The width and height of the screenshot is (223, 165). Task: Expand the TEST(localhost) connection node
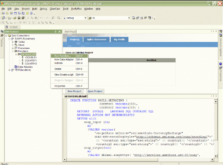point(9,70)
